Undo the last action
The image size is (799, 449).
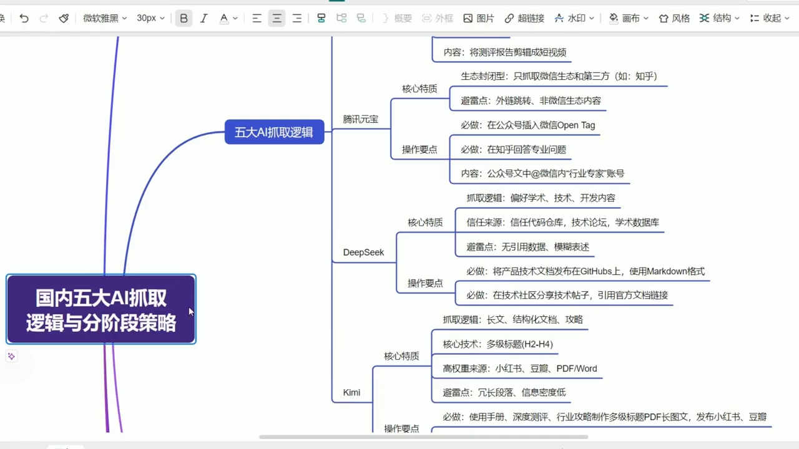[24, 18]
